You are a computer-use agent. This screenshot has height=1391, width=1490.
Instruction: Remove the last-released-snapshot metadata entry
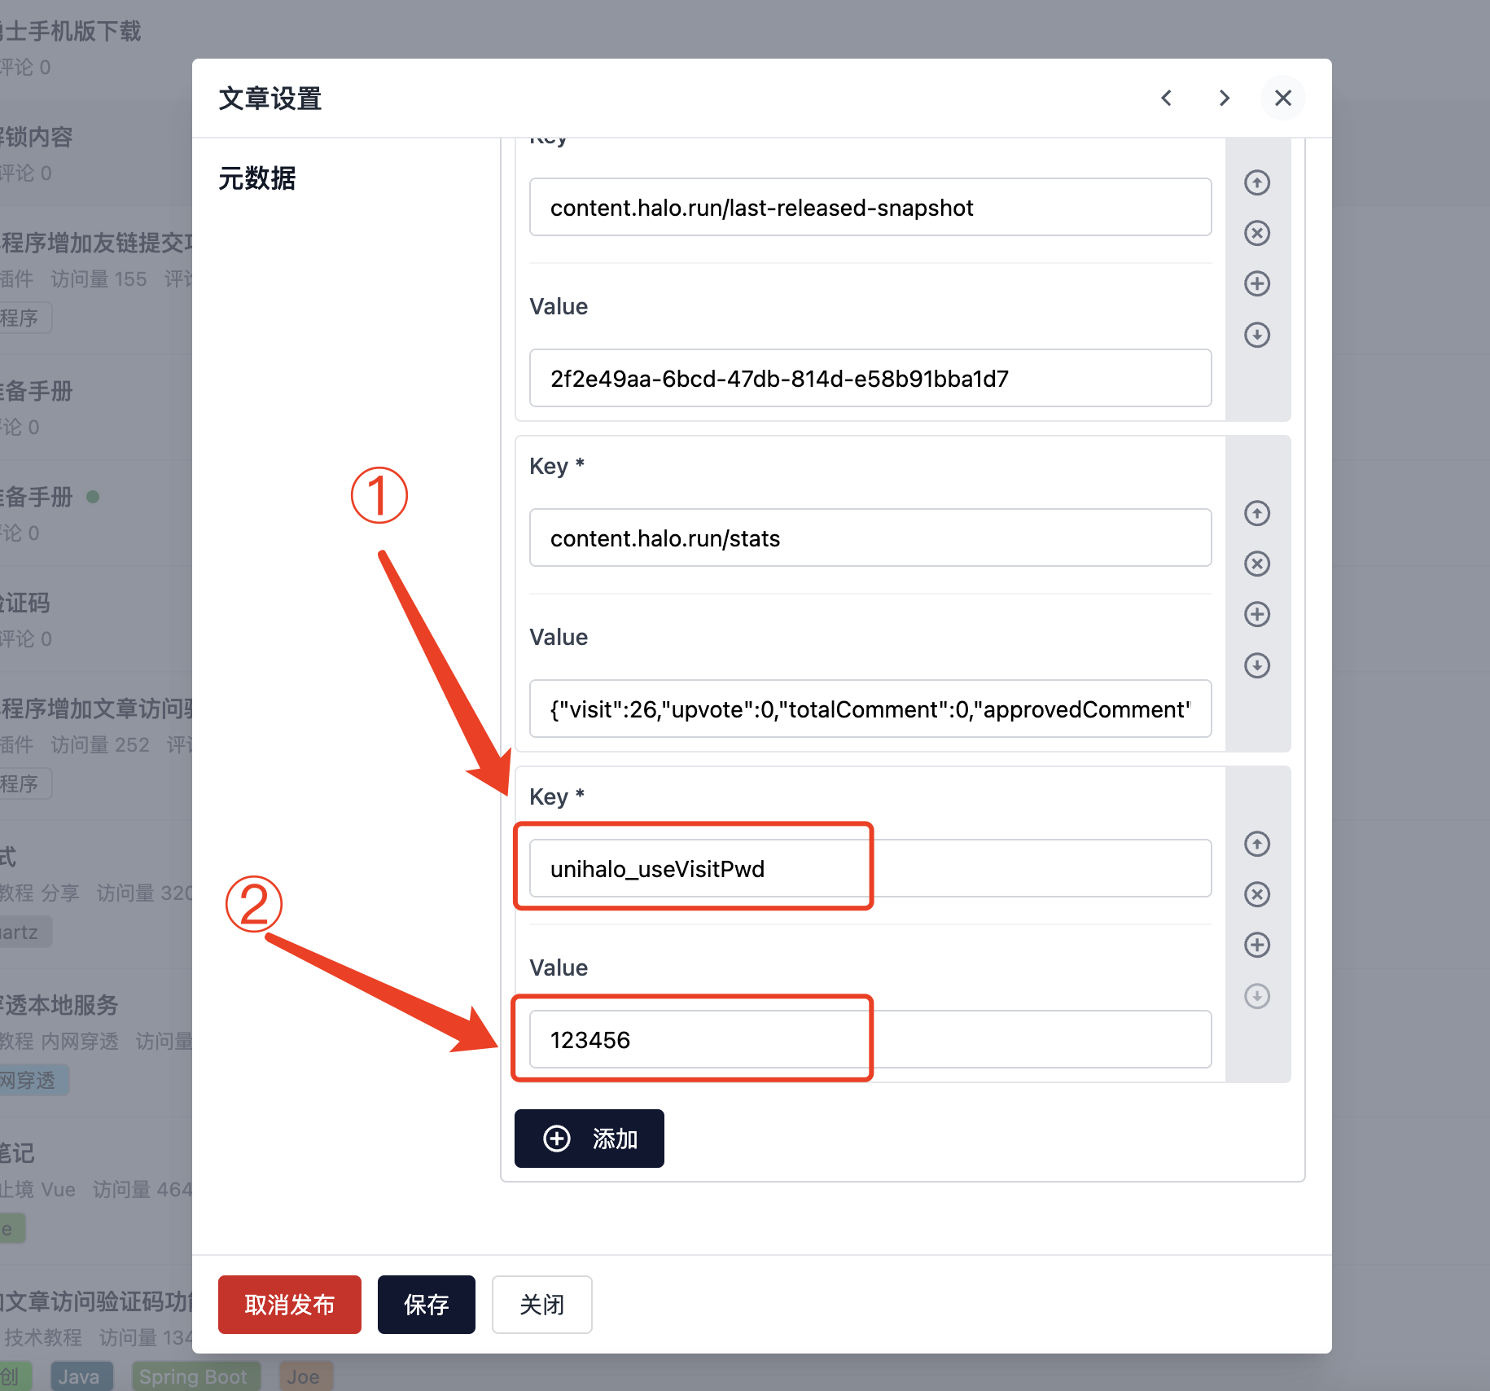[x=1256, y=234]
